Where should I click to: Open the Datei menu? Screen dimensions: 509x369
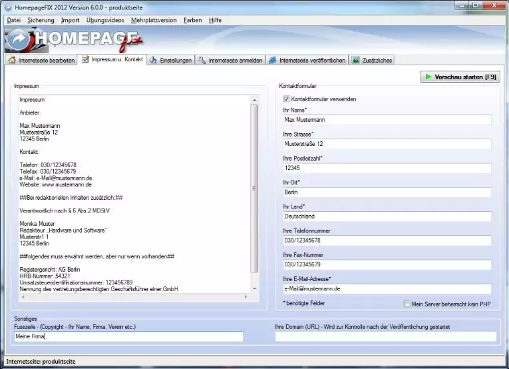click(x=13, y=20)
